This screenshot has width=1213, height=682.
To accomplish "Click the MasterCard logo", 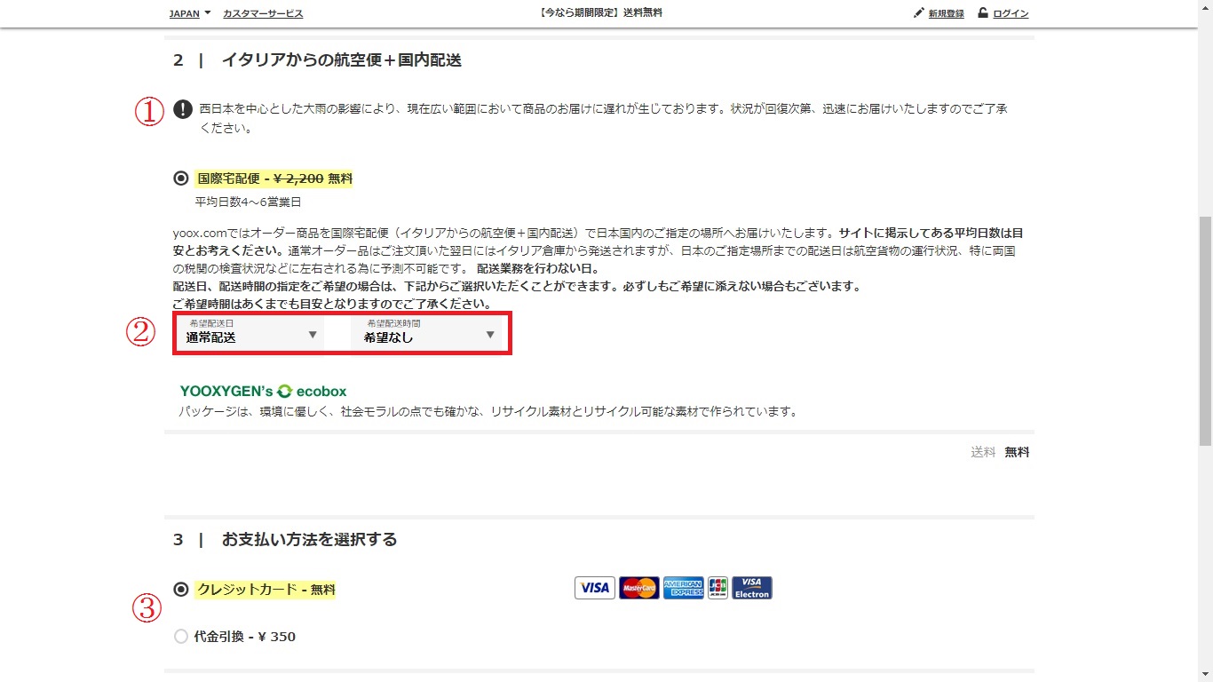I will click(638, 588).
